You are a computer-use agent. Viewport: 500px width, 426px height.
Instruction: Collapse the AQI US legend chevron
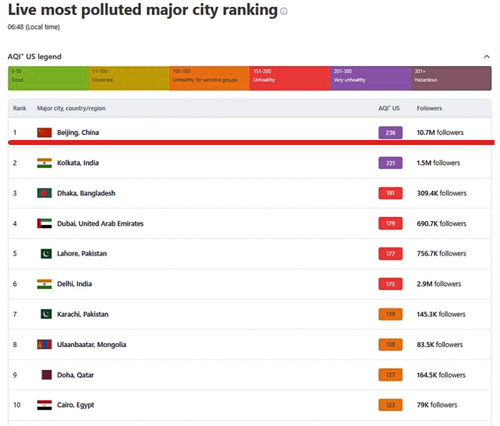click(486, 57)
